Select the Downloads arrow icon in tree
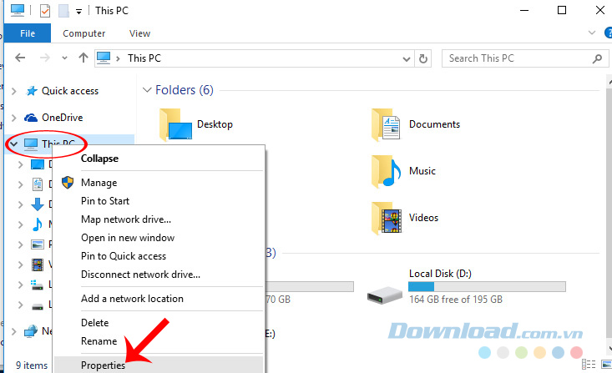 pyautogui.click(x=38, y=204)
